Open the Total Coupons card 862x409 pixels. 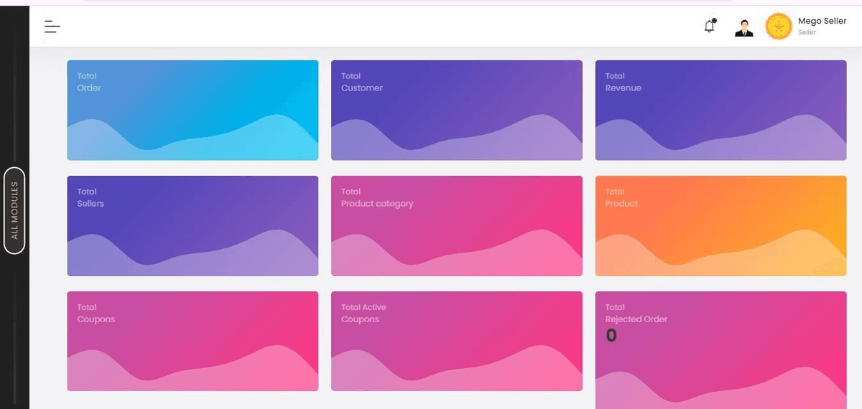click(193, 341)
